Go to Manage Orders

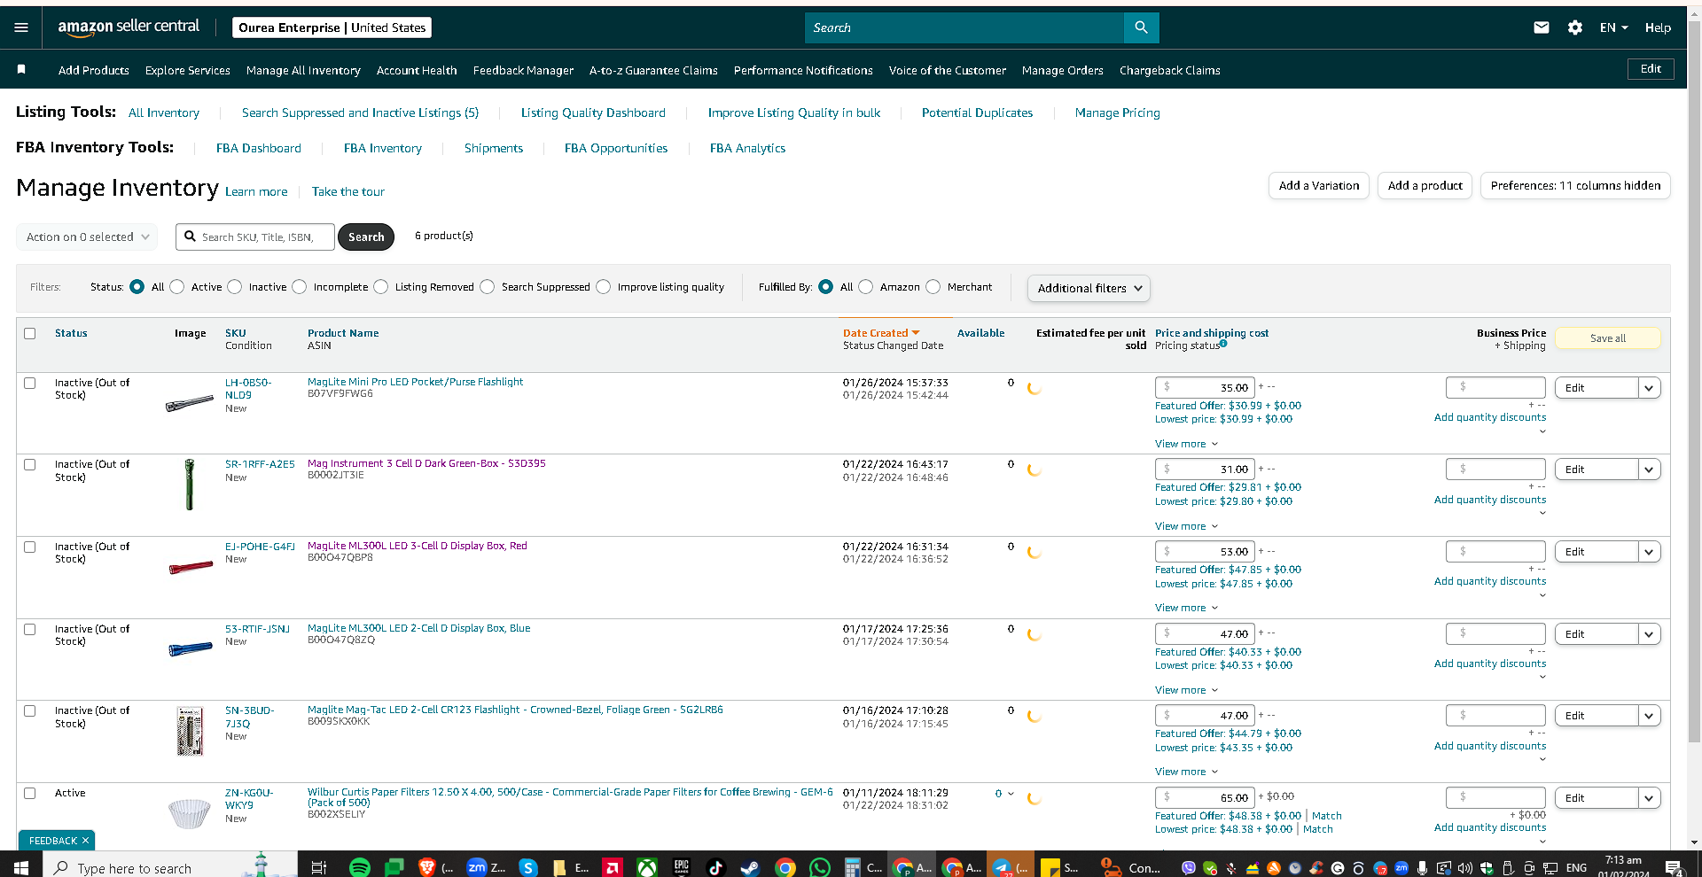1062,70
